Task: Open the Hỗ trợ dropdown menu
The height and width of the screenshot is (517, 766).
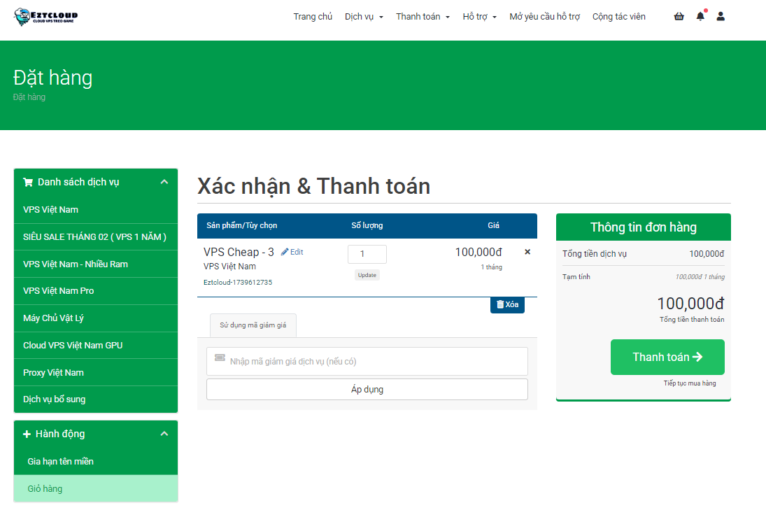Action: (479, 17)
